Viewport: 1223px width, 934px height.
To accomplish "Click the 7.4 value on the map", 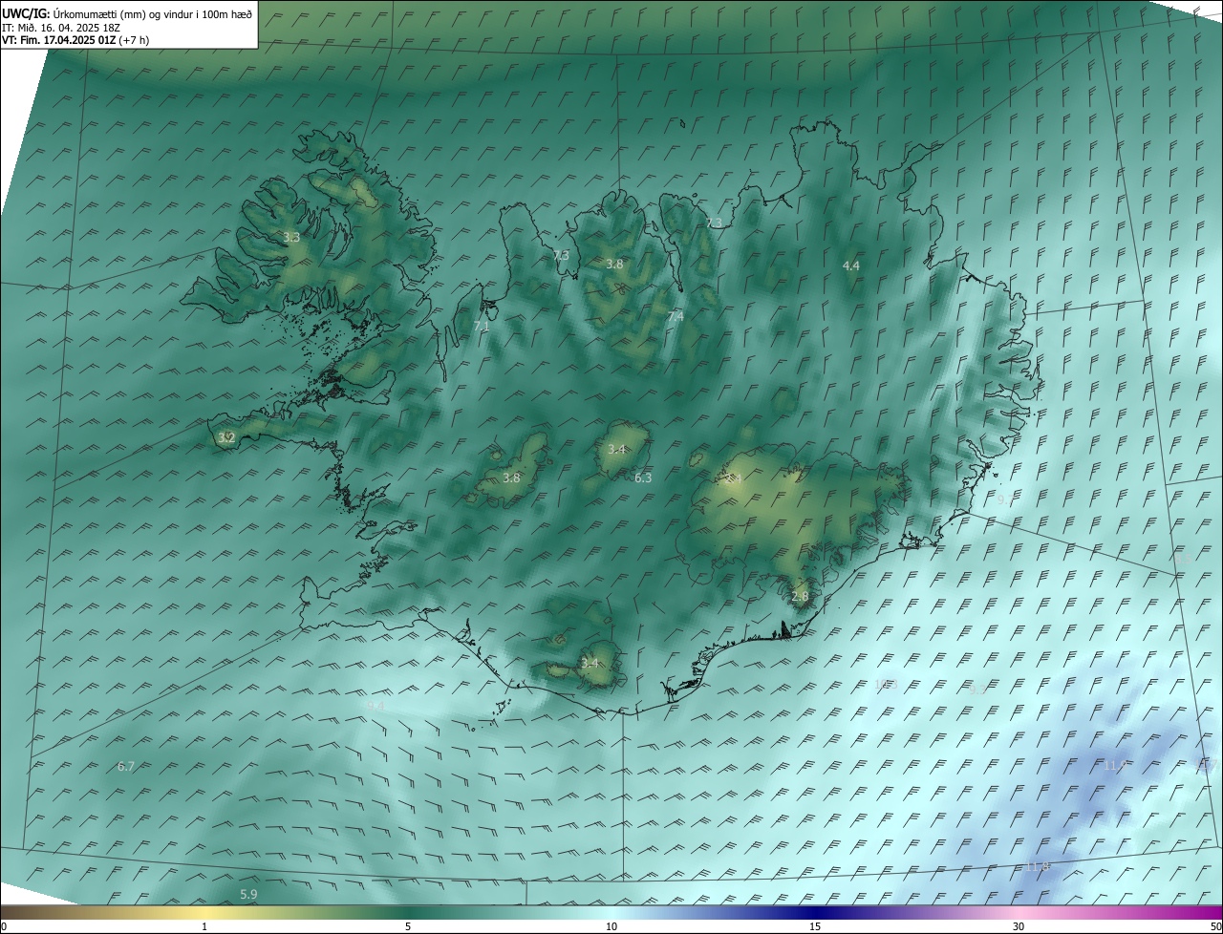I will coord(676,316).
